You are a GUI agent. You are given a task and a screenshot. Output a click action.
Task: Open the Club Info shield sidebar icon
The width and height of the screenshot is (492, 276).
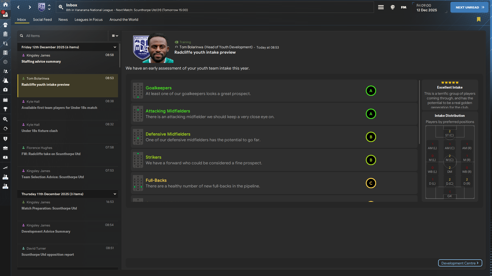click(x=5, y=139)
